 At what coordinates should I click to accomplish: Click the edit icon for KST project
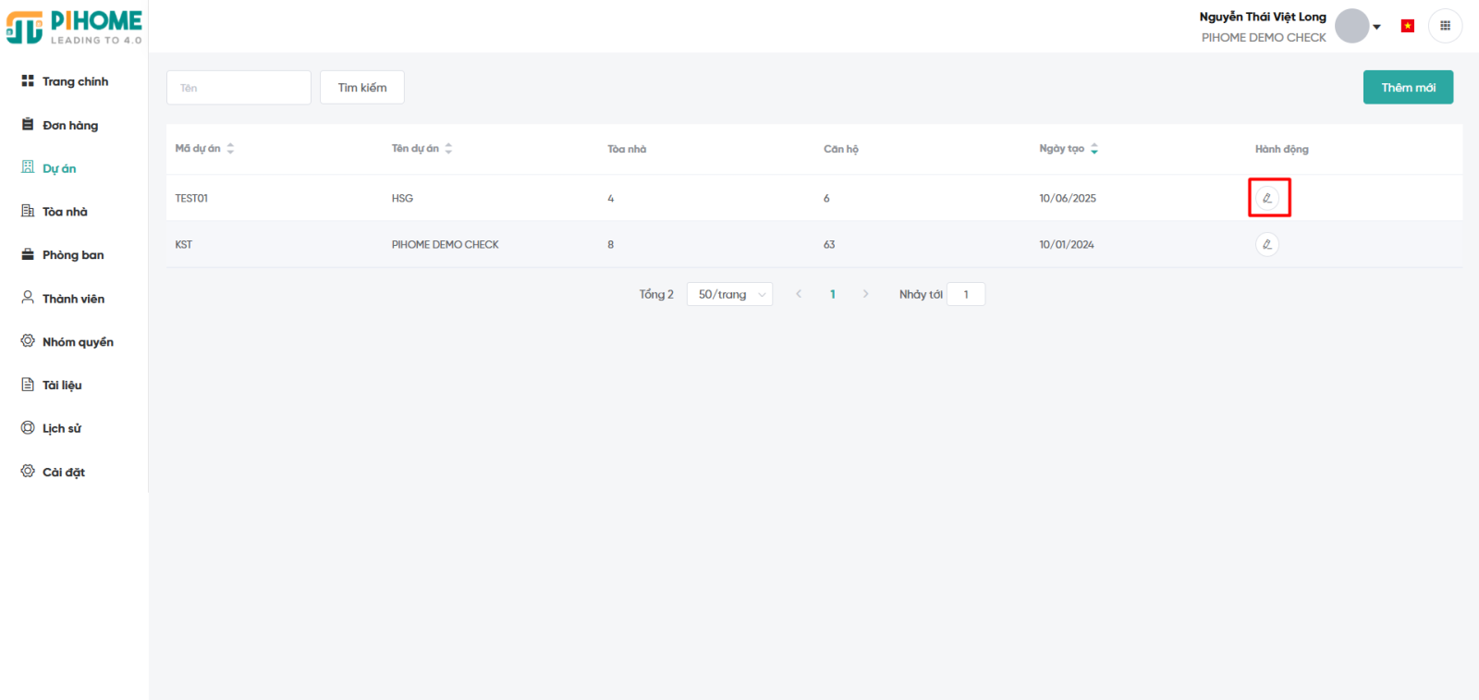[x=1267, y=244]
